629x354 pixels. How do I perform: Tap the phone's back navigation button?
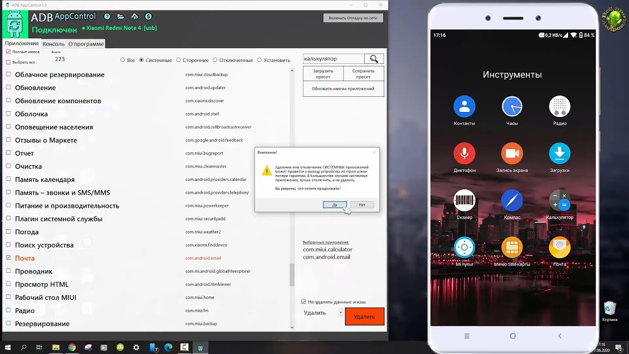560,336
